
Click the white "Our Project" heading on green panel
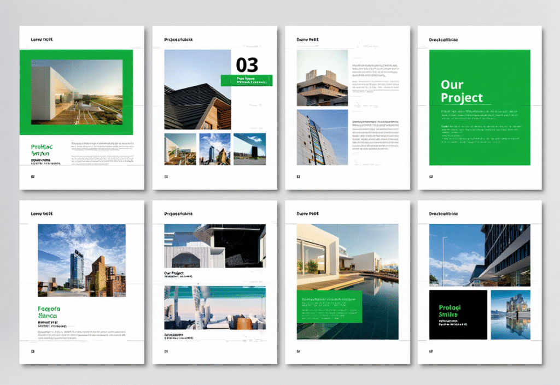(x=462, y=91)
